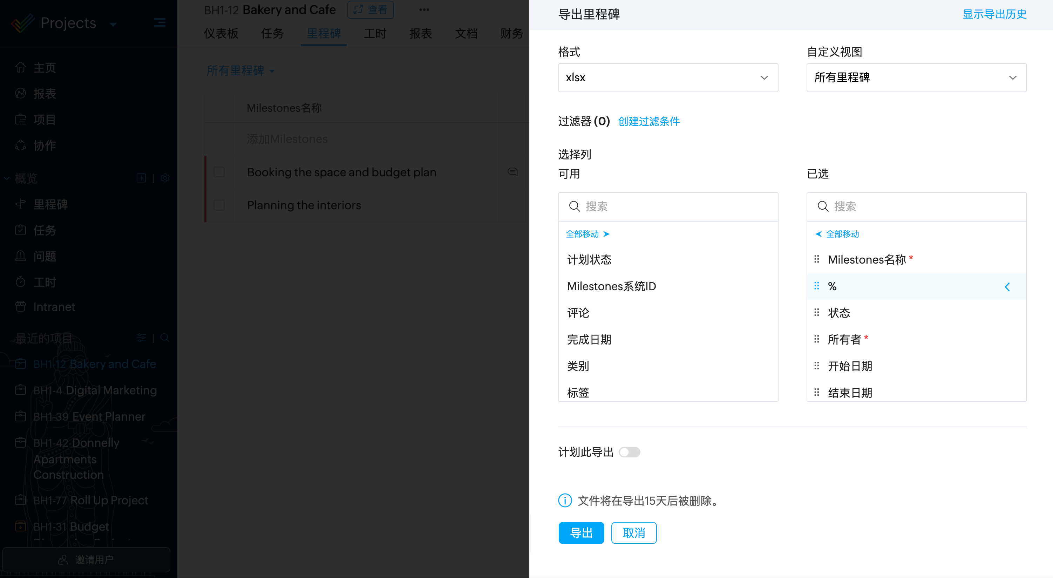The image size is (1053, 578).
Task: Check the Planning the interiors checkbox
Action: [219, 205]
